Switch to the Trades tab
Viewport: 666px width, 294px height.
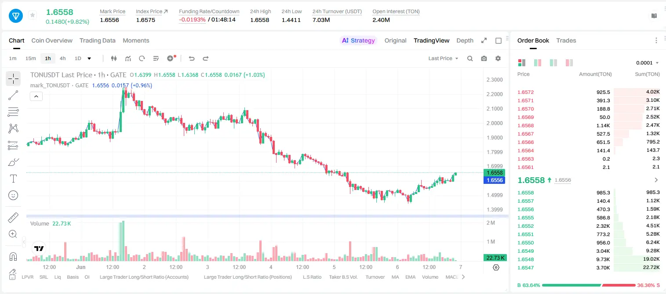pos(566,40)
